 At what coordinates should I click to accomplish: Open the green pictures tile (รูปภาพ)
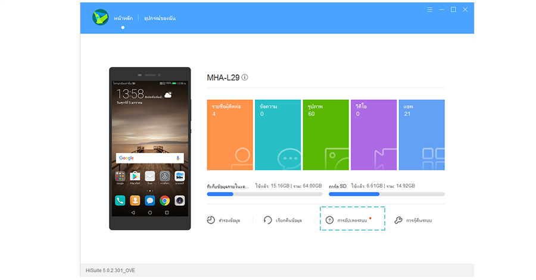click(x=326, y=135)
